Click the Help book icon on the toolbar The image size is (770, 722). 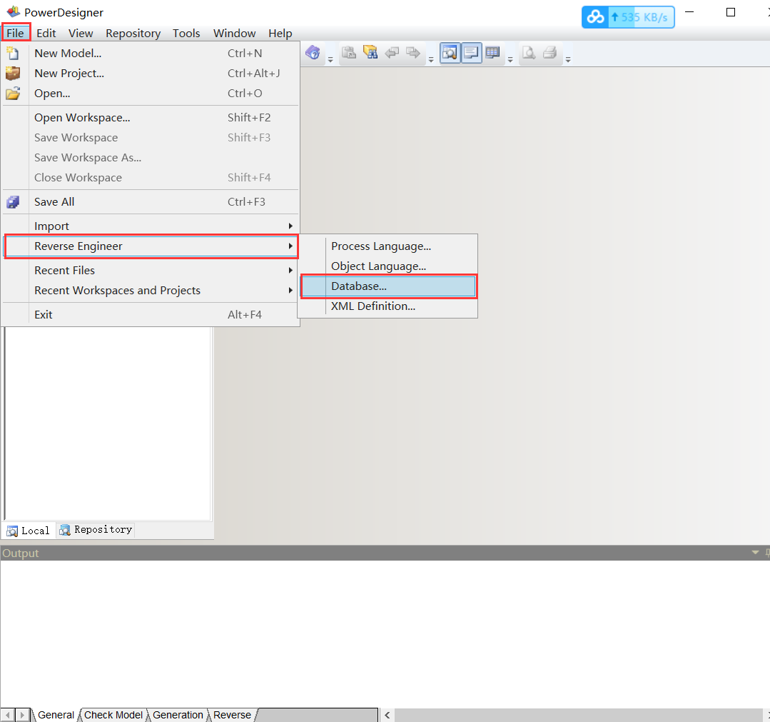tap(313, 53)
